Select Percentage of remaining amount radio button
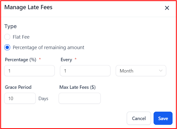Screen dimensions: 177x129 click(x=7, y=48)
